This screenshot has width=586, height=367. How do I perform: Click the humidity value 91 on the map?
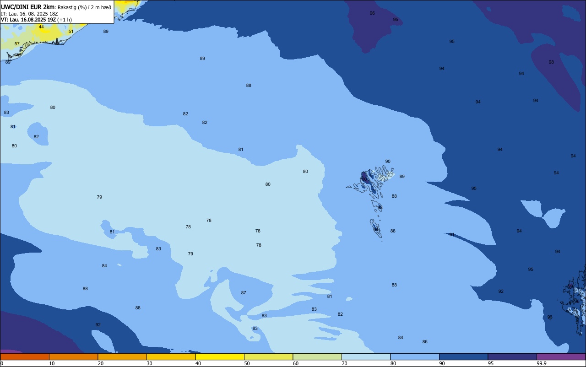tap(452, 234)
